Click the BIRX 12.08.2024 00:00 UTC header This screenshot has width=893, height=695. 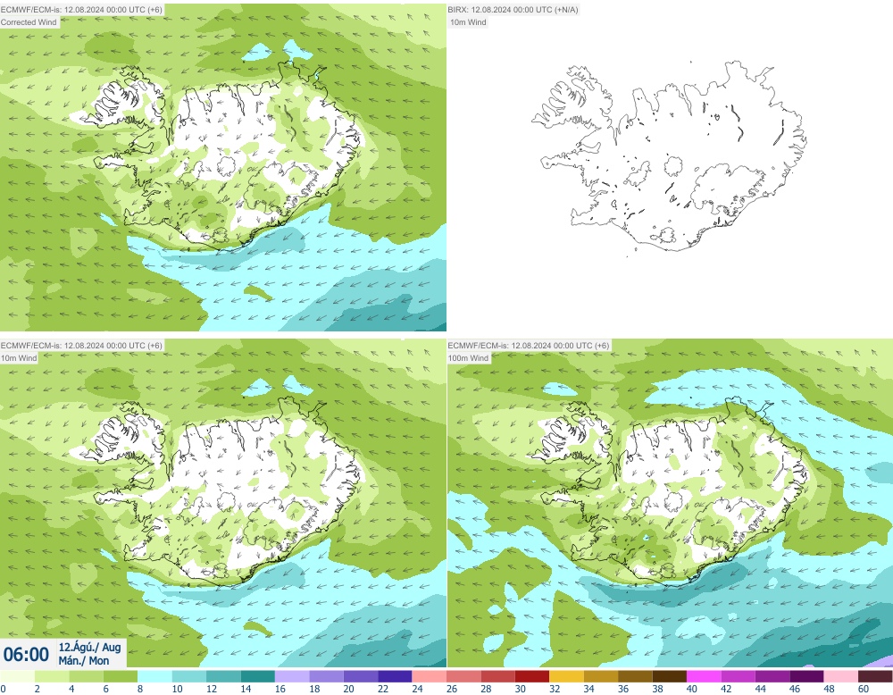click(513, 10)
